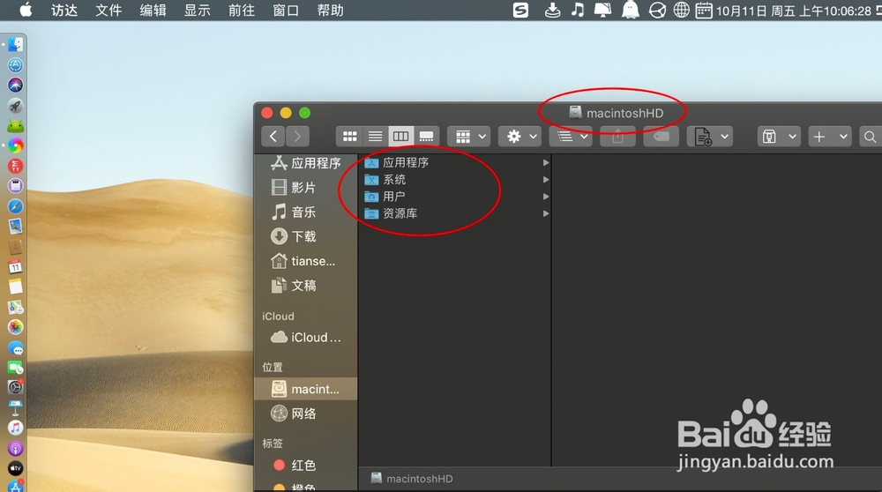Go back with the Finder back arrow
The height and width of the screenshot is (492, 882).
point(273,136)
